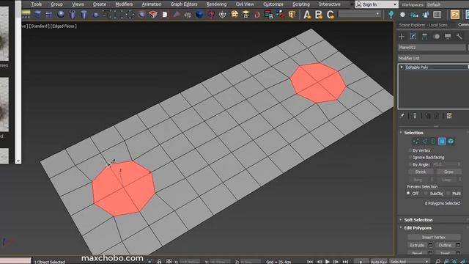This screenshot has width=469, height=264.
Task: Click Show End Result stack icon
Action: tap(415, 116)
